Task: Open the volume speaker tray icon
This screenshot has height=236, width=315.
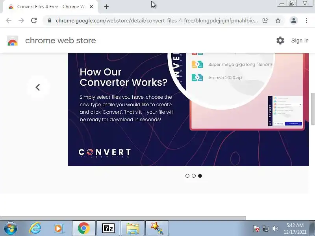Action: tap(275, 229)
